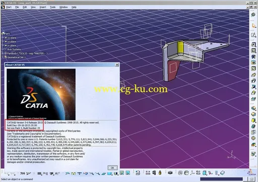258x182 pixels.
Task: Expand the Geometrical Set.1 node
Action: click(x=3, y=57)
